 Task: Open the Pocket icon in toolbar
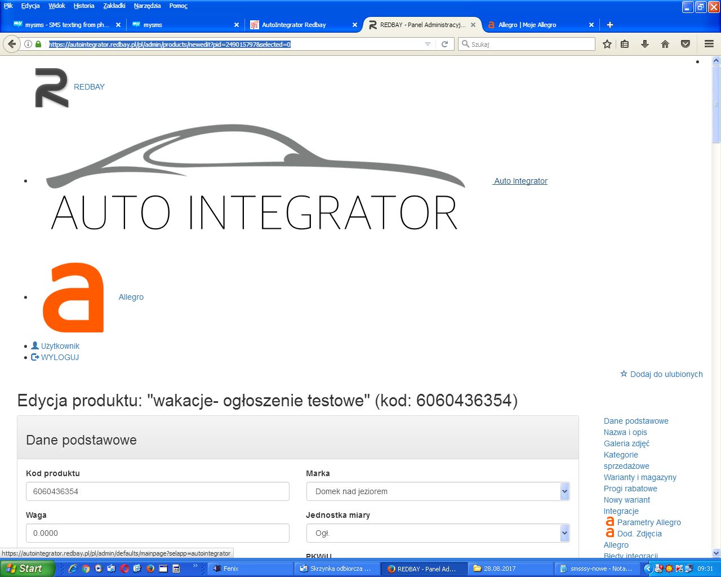686,44
